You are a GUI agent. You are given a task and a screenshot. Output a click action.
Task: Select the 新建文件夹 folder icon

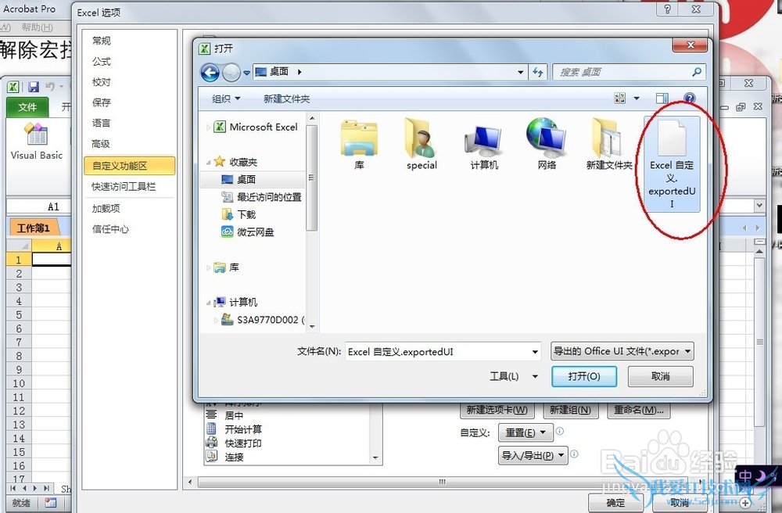pyautogui.click(x=609, y=145)
